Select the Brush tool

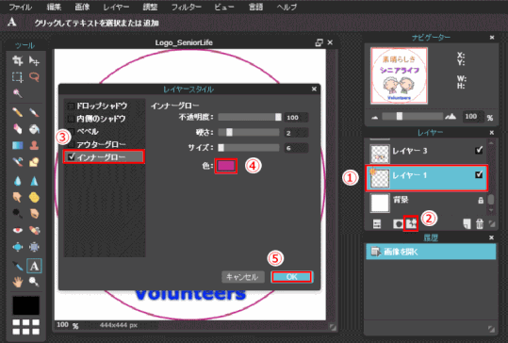tap(34, 112)
